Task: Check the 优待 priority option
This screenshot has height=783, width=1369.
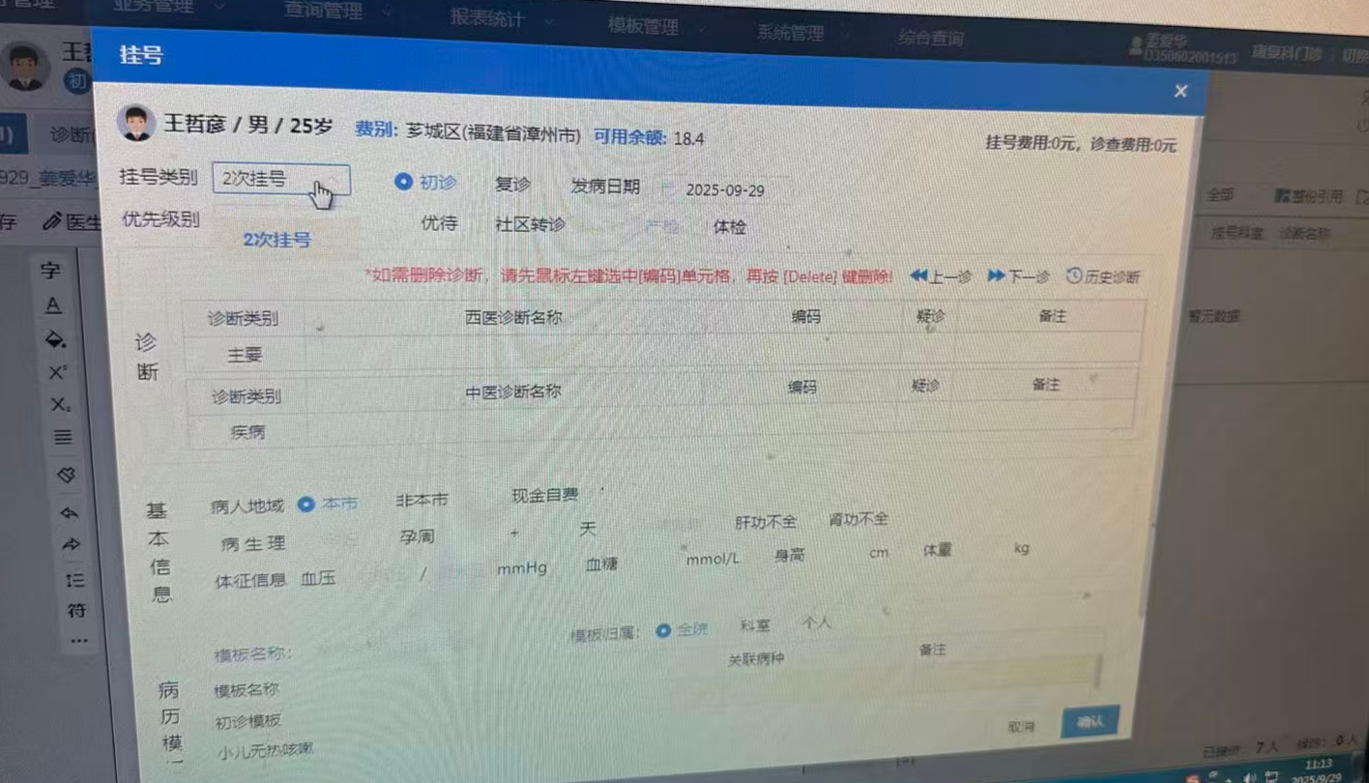Action: click(x=439, y=223)
